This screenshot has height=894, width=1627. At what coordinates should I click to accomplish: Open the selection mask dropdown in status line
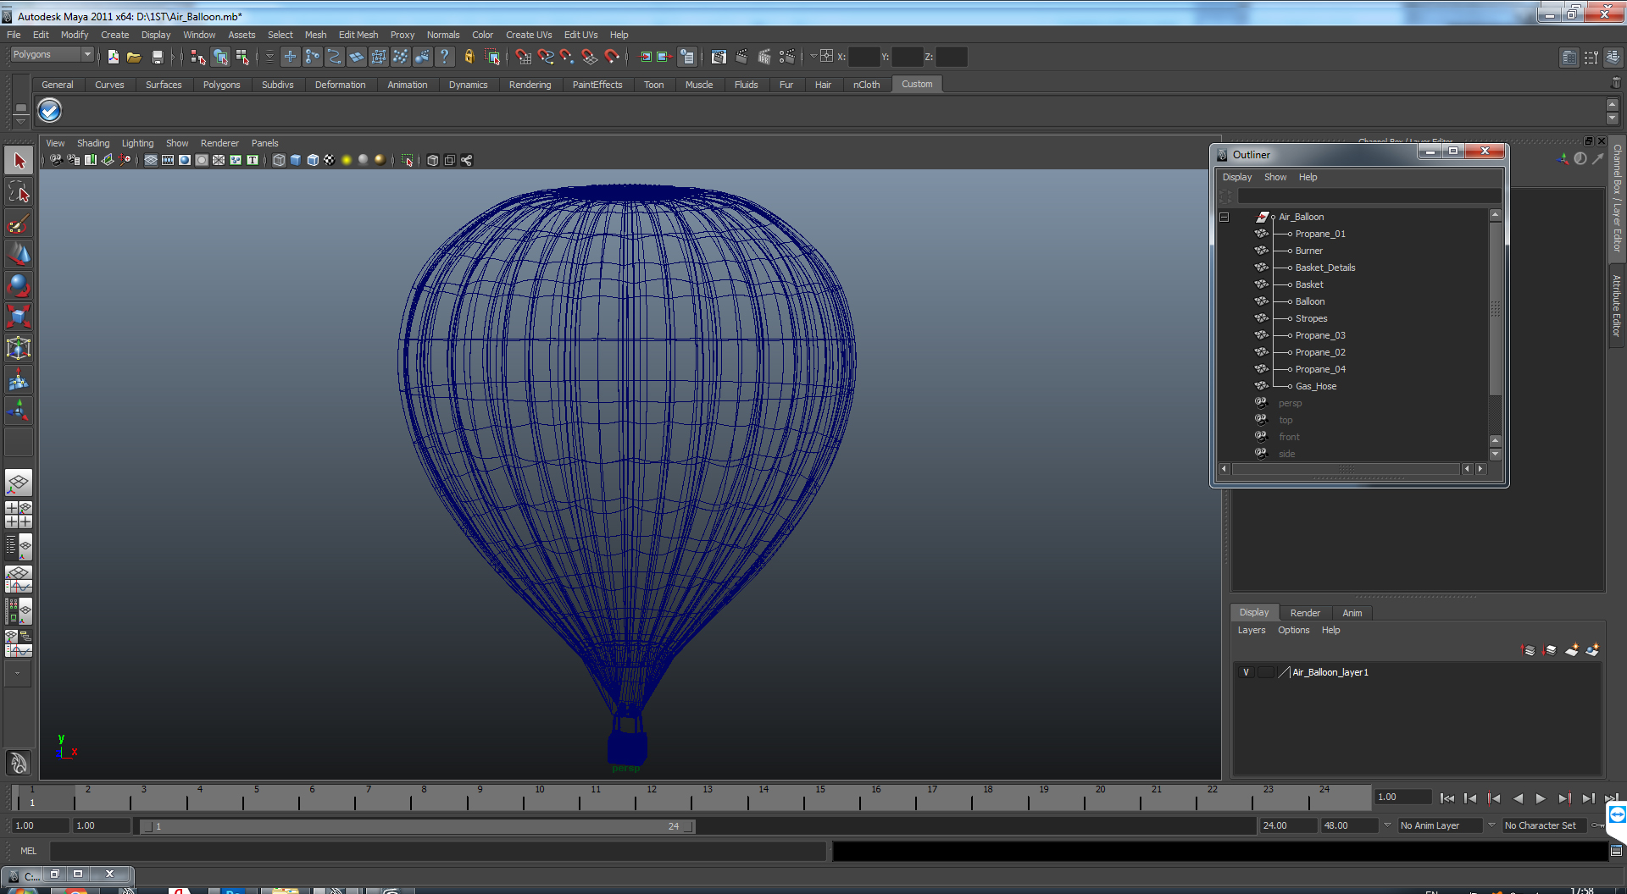click(x=269, y=57)
